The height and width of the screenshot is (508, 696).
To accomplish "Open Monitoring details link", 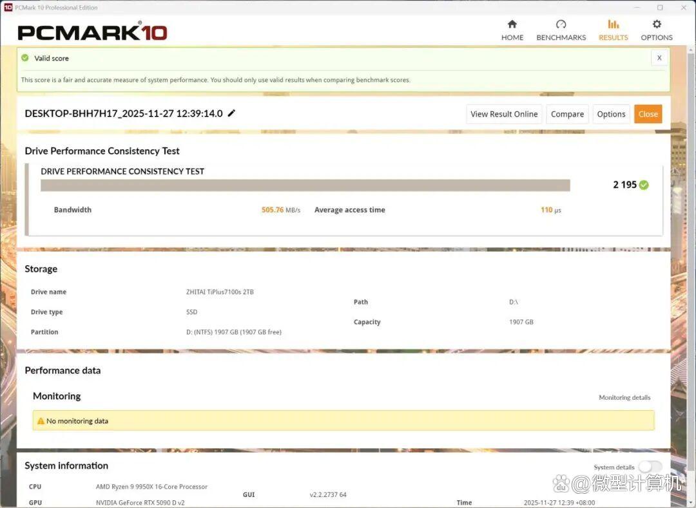I will (624, 397).
